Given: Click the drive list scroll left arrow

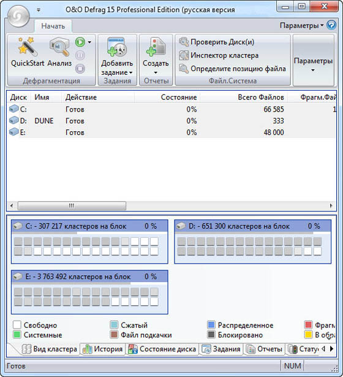Looking at the screenshot, I should pos(11,205).
